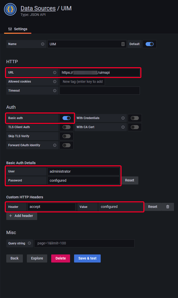Disable the Basic auth toggle

67,118
